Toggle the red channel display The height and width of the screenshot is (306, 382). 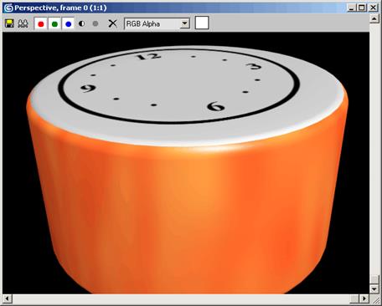tap(41, 23)
